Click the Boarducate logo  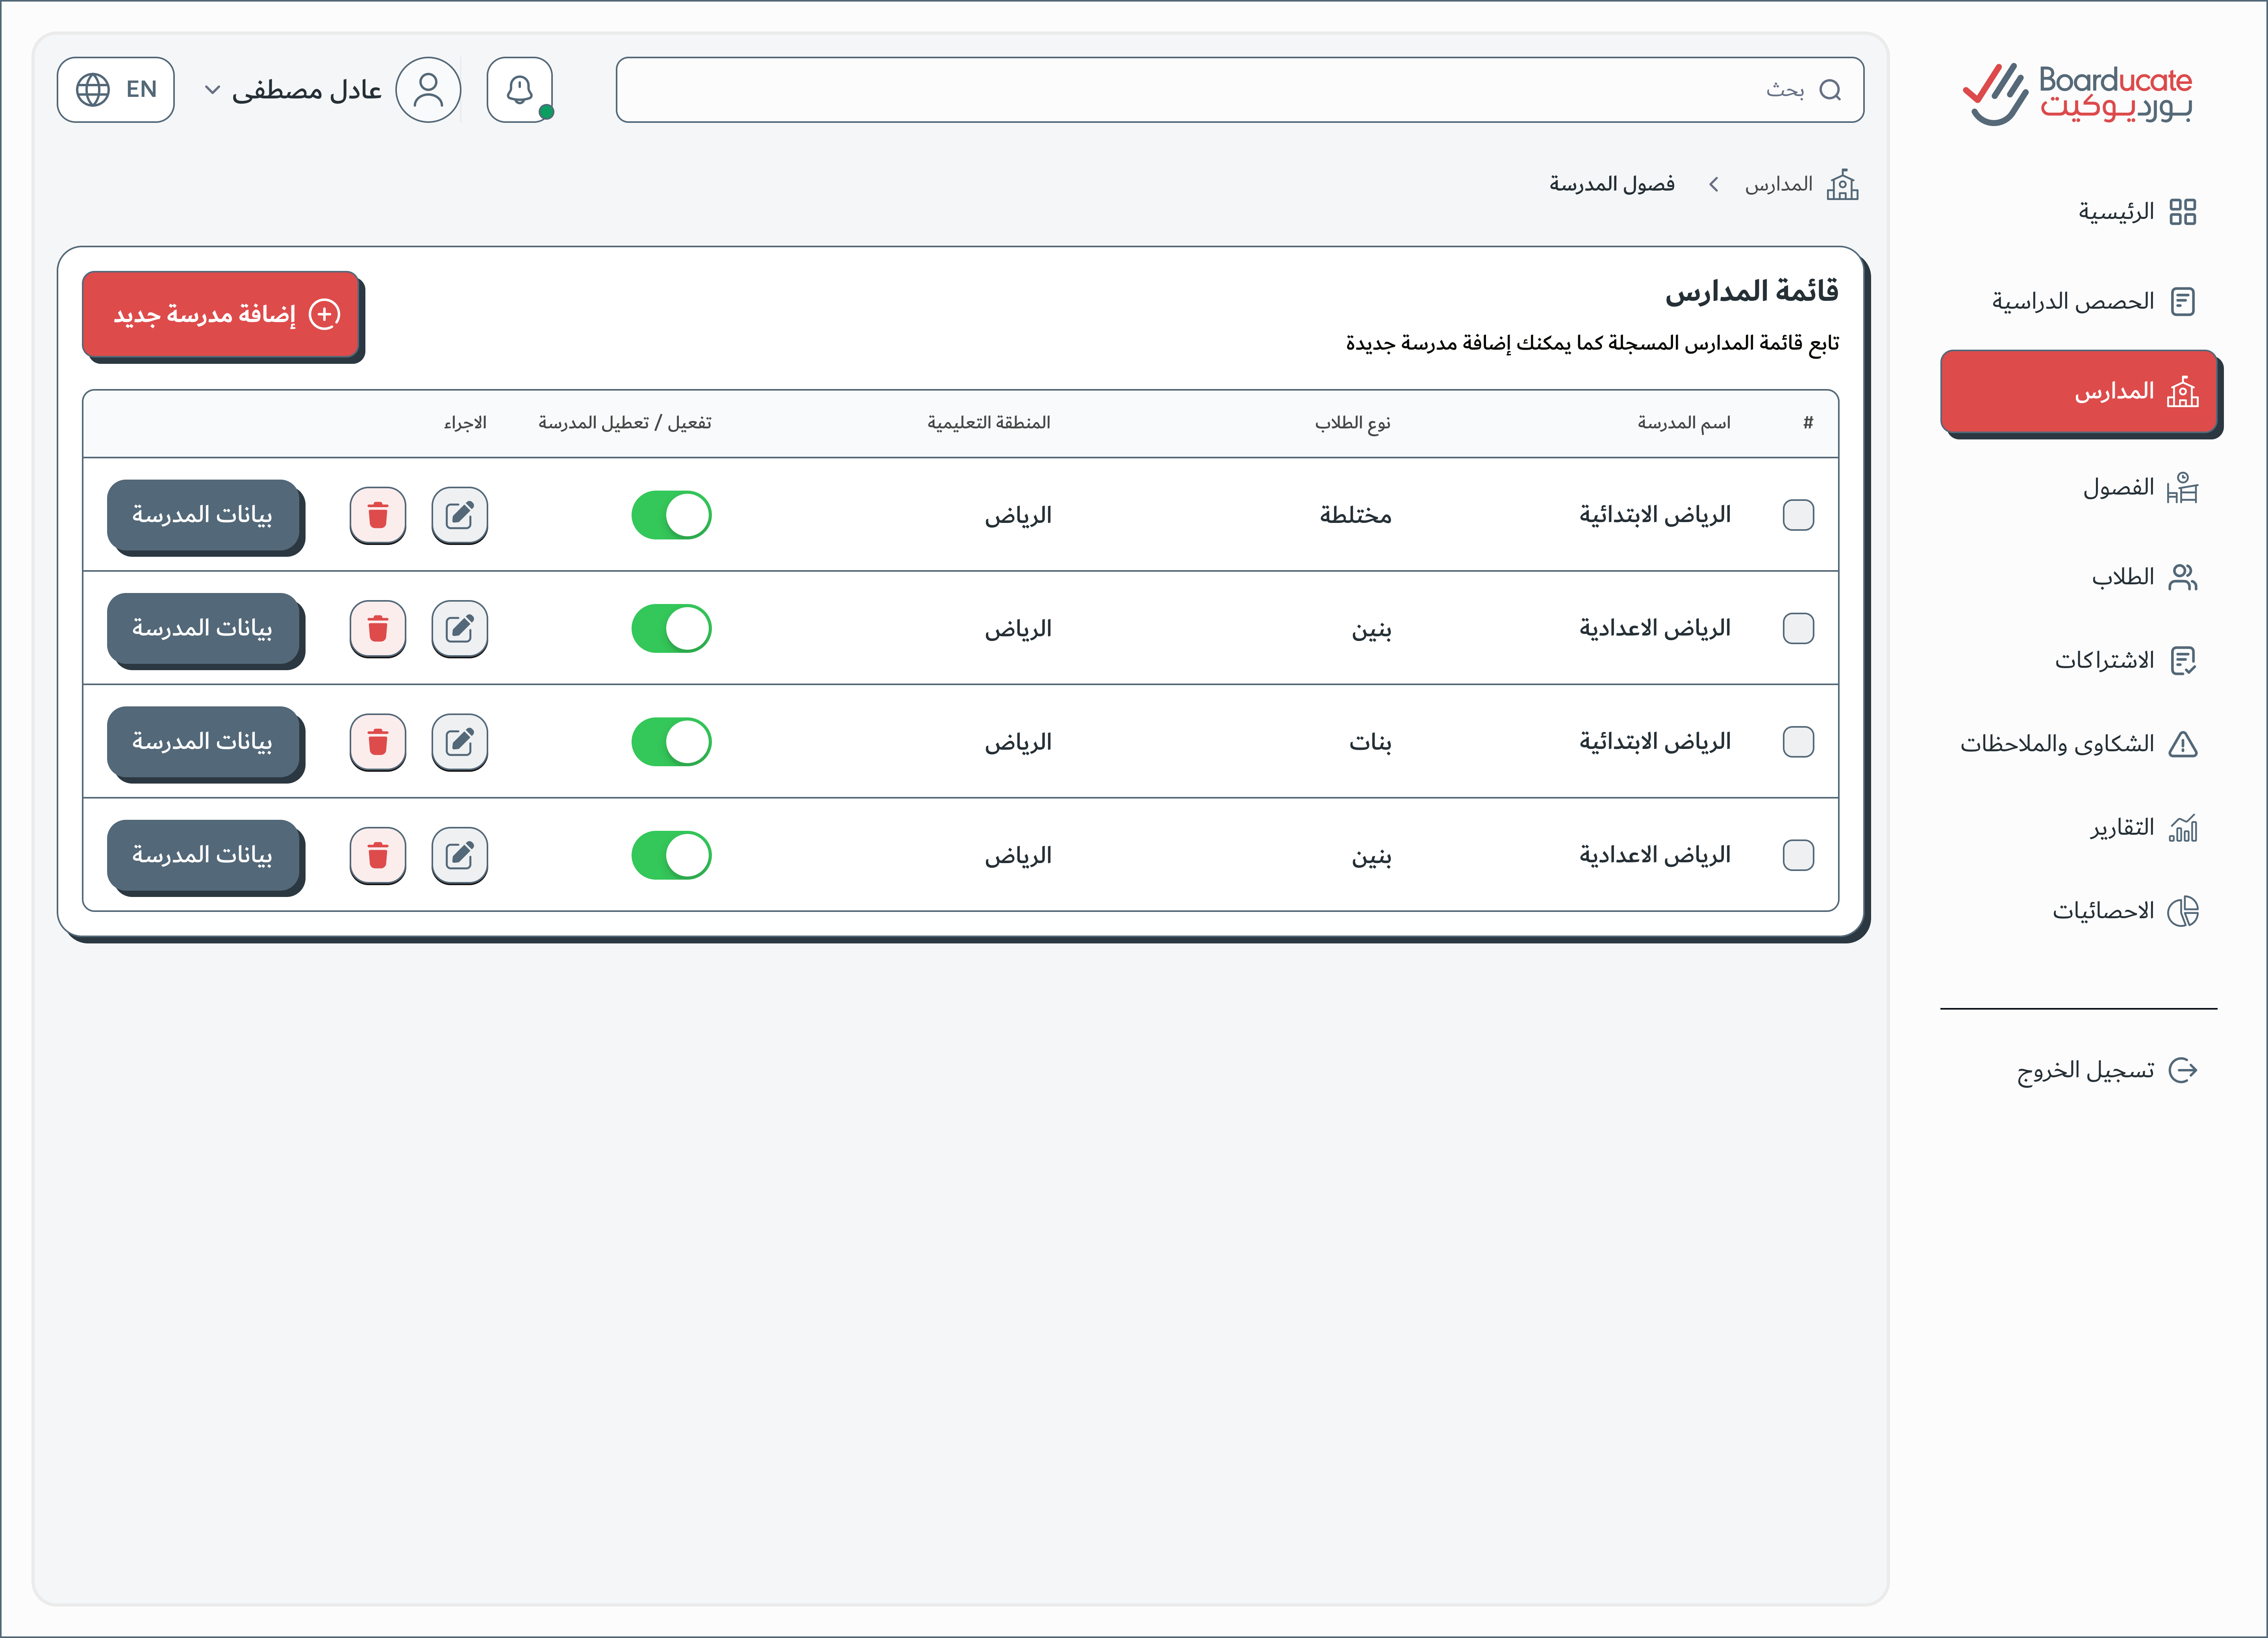pyautogui.click(x=2077, y=94)
